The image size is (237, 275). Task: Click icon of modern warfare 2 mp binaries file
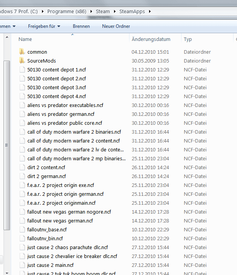point(22,158)
